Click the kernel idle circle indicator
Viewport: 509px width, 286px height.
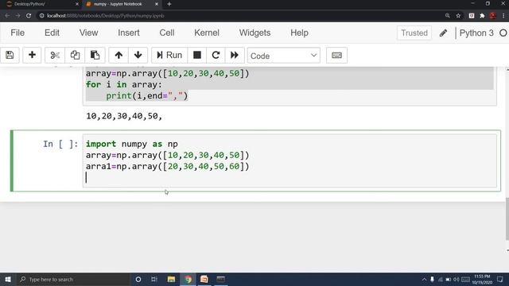click(503, 33)
